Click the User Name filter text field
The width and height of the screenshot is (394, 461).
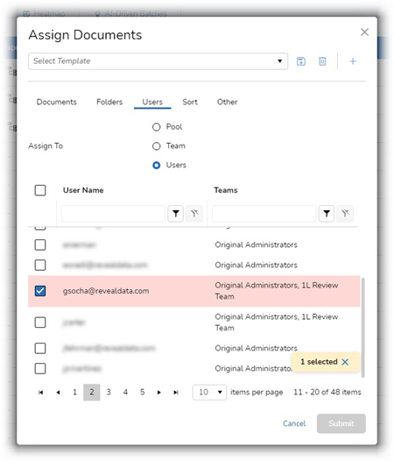point(113,214)
